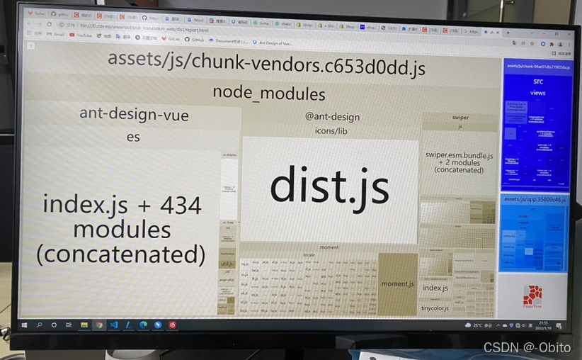The height and width of the screenshot is (360, 582).
Task: Expand the bundle analyzer sidebar arrow
Action: click(30, 45)
